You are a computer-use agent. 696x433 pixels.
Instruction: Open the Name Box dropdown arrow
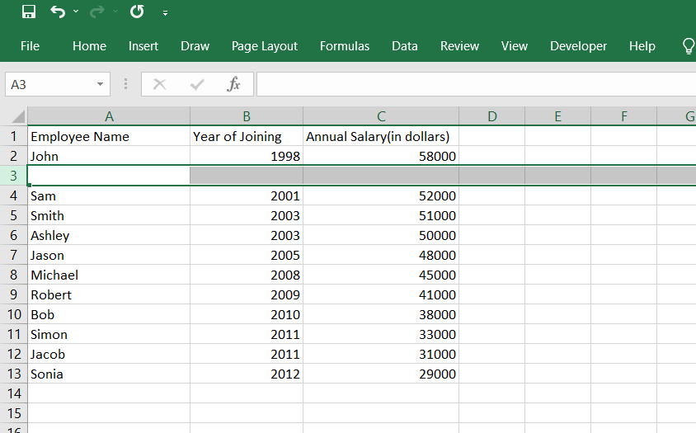coord(100,84)
